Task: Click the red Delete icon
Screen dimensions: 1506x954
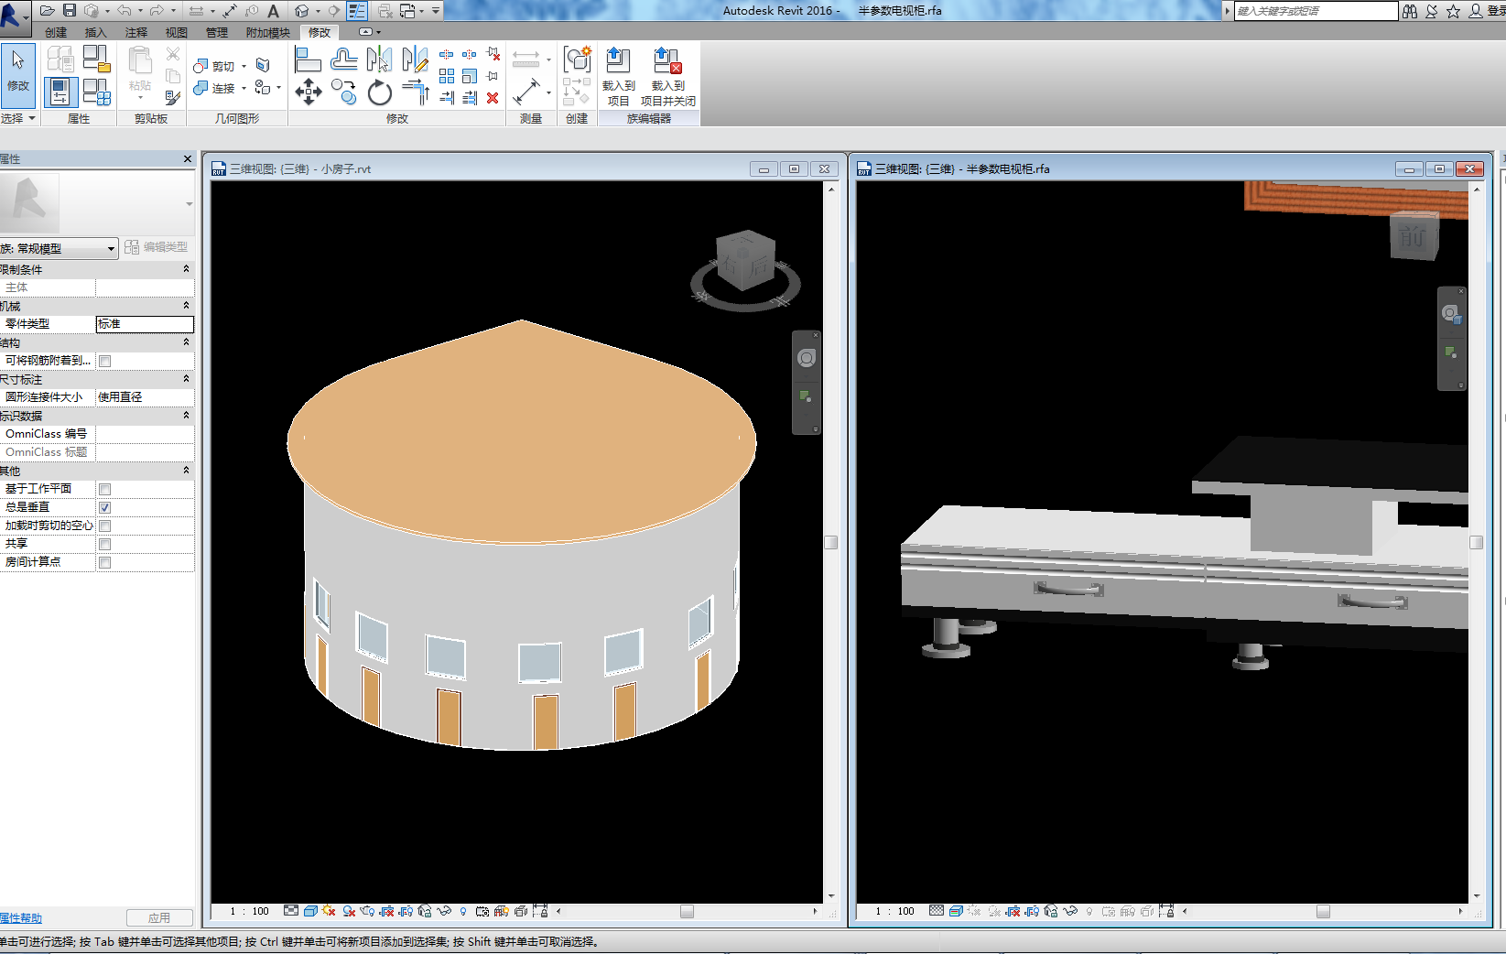Action: click(x=493, y=98)
